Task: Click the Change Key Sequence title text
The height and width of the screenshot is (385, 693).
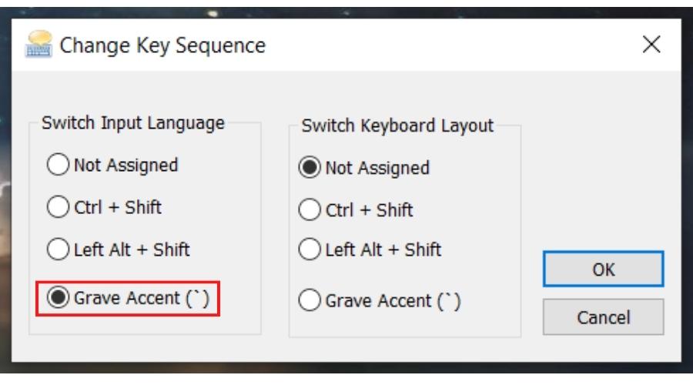Action: (162, 45)
